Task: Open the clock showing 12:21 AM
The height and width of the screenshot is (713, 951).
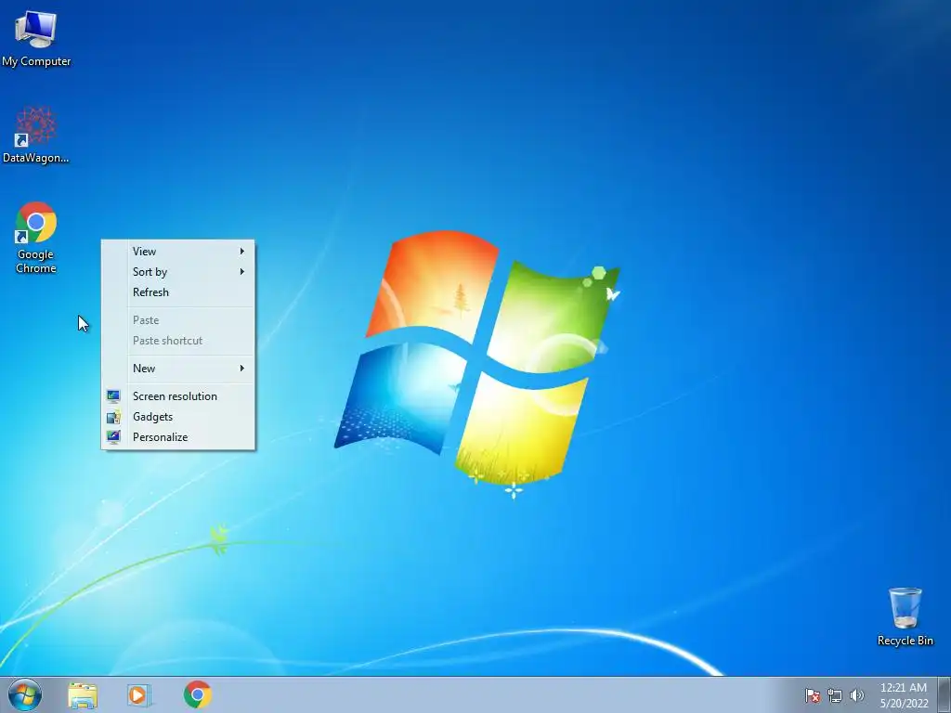Action: 904,694
